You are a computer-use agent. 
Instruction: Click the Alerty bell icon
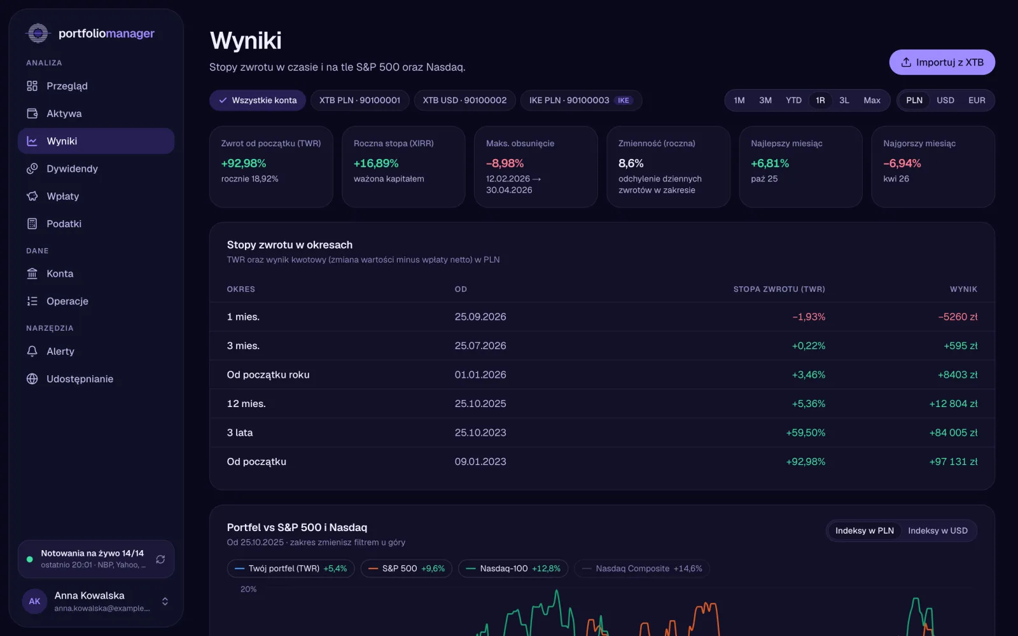(x=32, y=351)
